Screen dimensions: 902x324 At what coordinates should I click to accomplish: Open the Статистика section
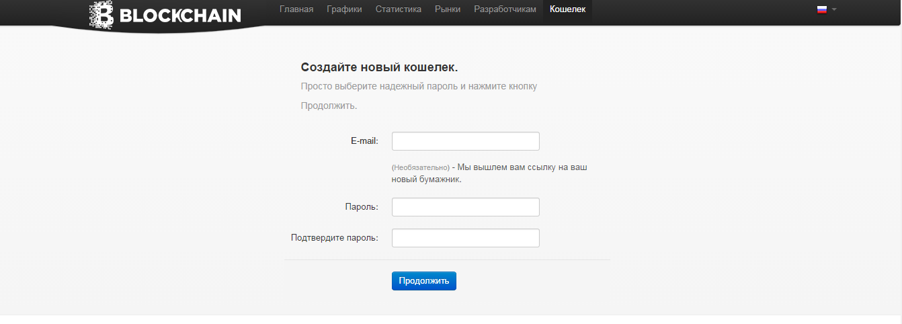pos(399,9)
